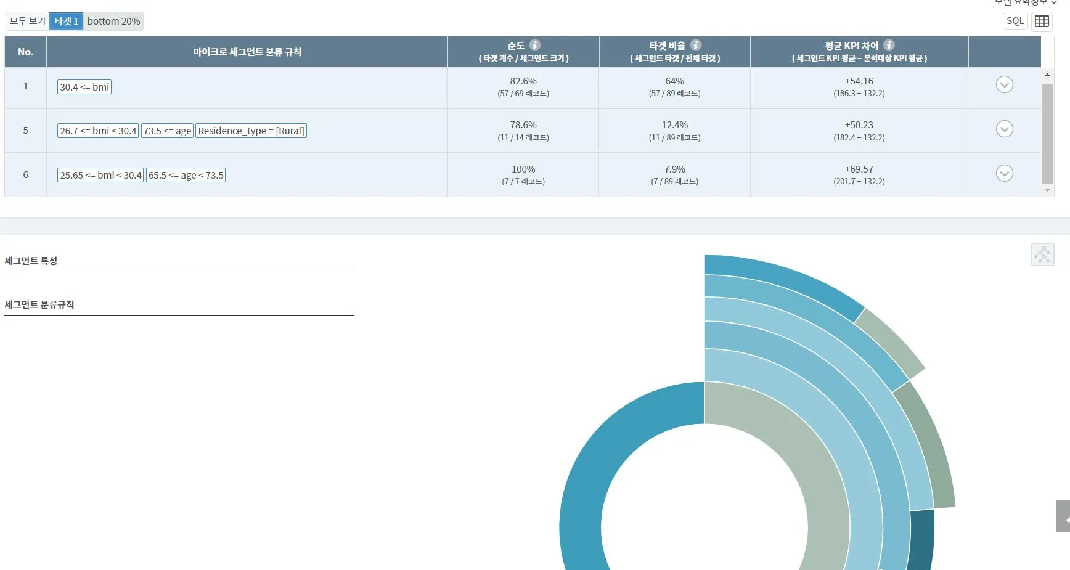This screenshot has height=570, width=1070.
Task: Click the 64% target ratio value
Action: click(675, 81)
